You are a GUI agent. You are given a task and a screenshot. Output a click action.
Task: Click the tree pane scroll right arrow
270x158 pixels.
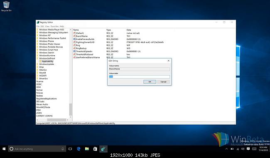click(x=68, y=120)
